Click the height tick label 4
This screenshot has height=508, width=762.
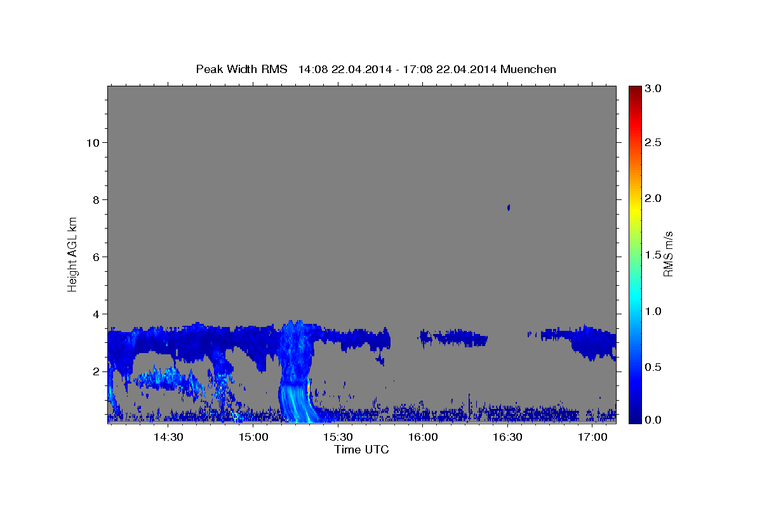pos(96,314)
